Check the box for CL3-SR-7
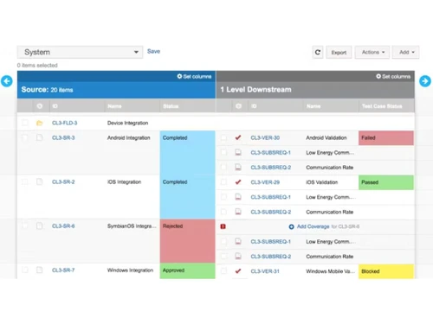The image size is (433, 324). pyautogui.click(x=25, y=270)
